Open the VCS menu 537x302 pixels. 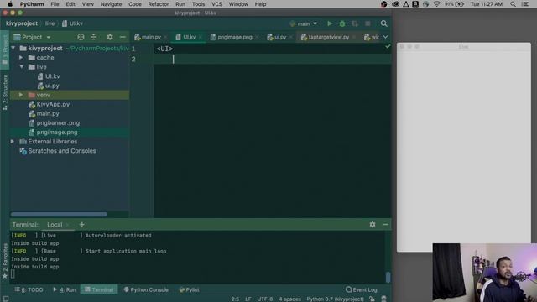tap(216, 4)
